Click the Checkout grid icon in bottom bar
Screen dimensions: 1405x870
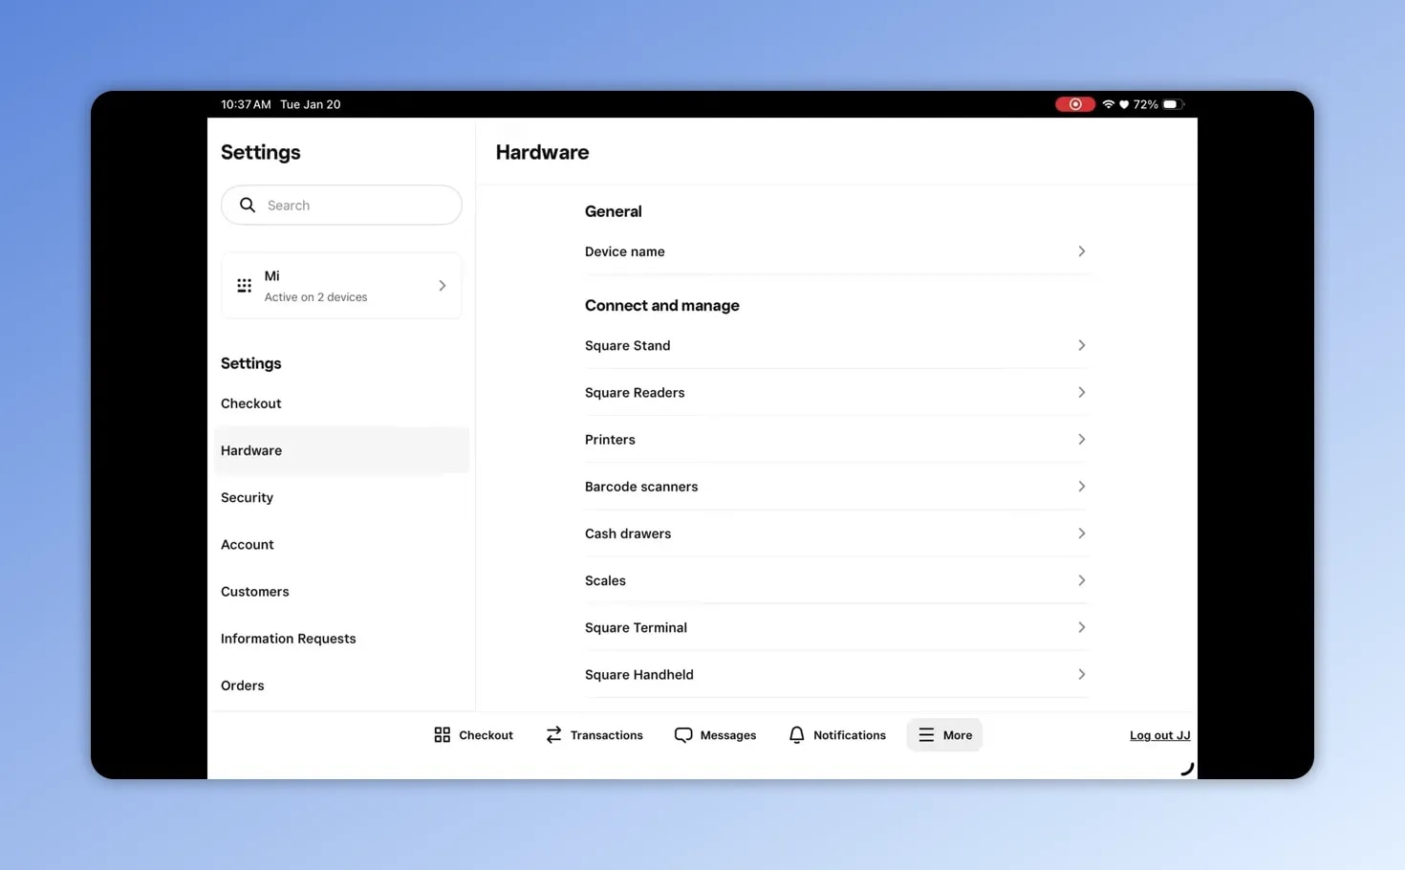click(x=442, y=734)
